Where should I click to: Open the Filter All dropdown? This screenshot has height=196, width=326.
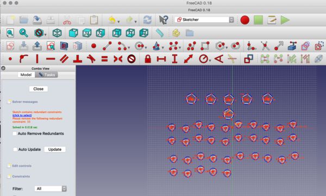[x=51, y=189]
